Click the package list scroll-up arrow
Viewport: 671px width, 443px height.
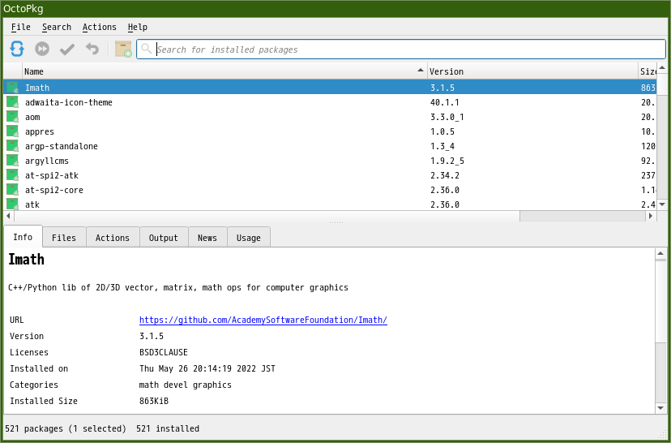point(661,67)
